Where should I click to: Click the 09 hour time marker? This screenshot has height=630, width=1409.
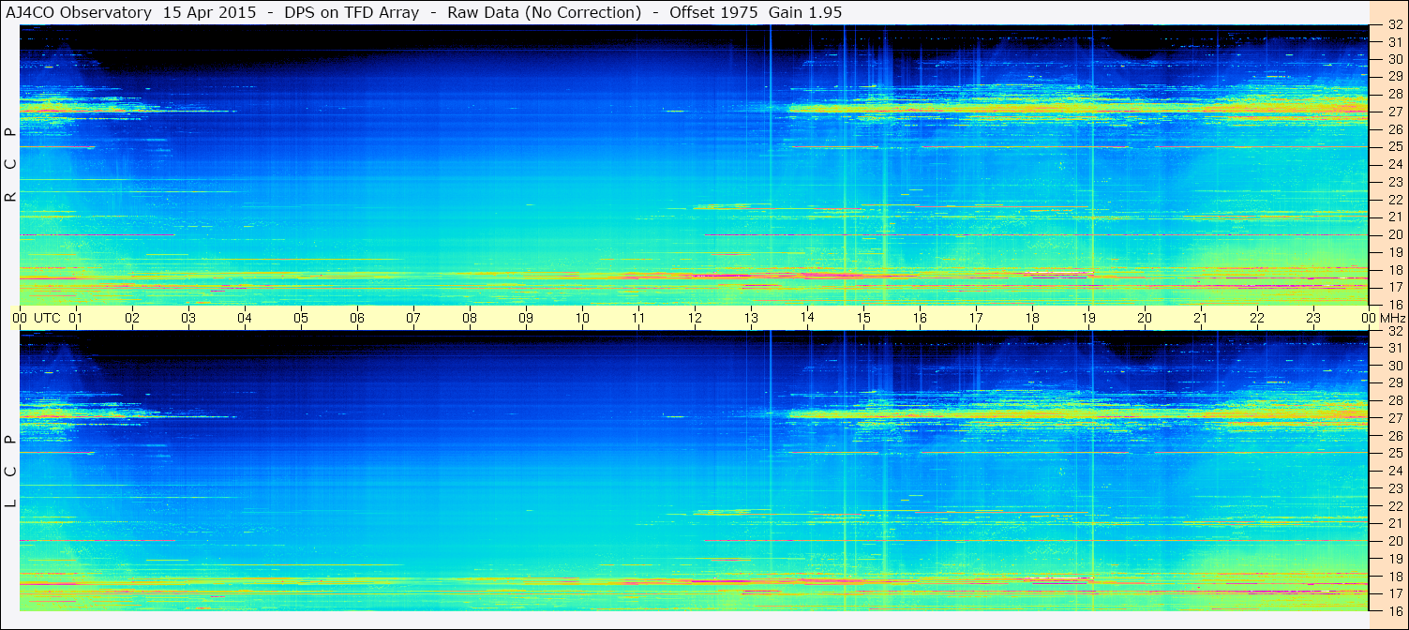click(x=526, y=318)
